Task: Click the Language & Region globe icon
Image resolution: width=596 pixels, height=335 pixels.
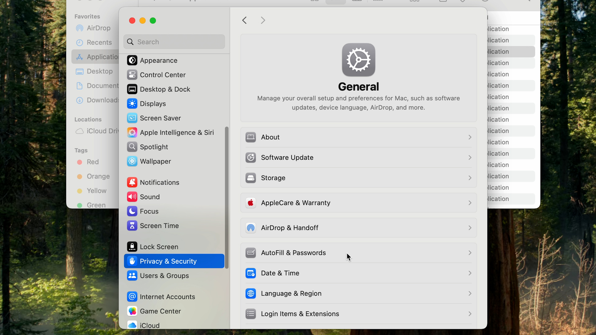Action: point(251,293)
